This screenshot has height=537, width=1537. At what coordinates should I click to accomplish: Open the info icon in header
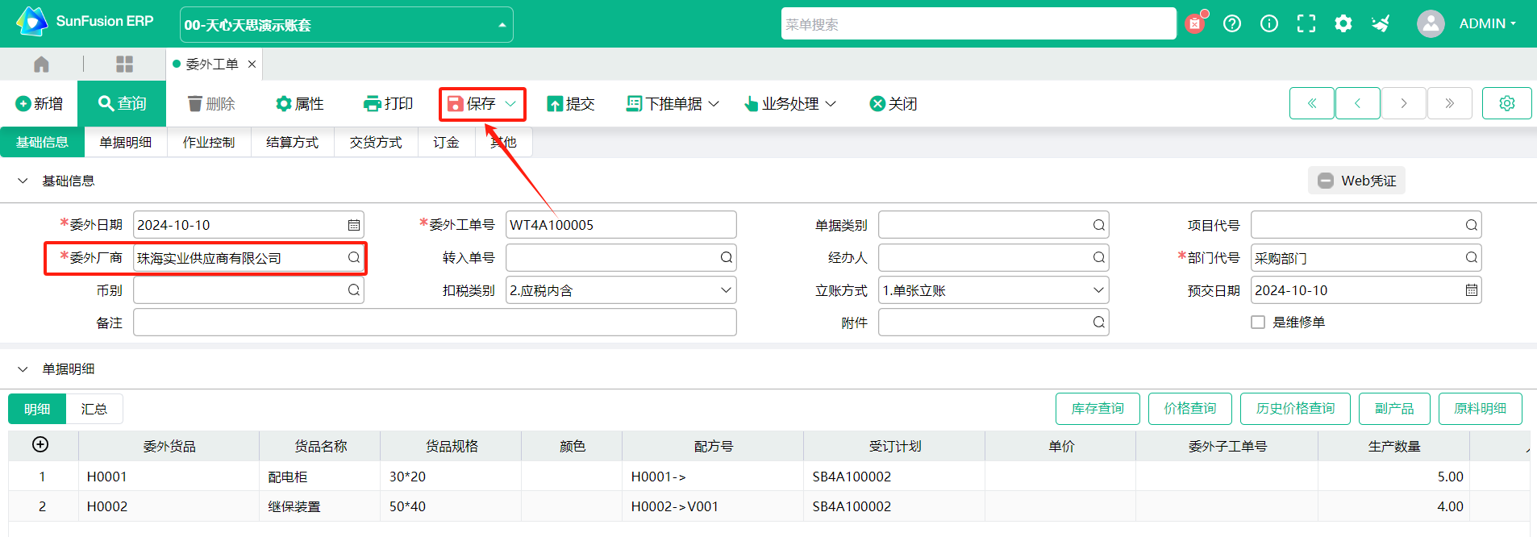tap(1269, 23)
